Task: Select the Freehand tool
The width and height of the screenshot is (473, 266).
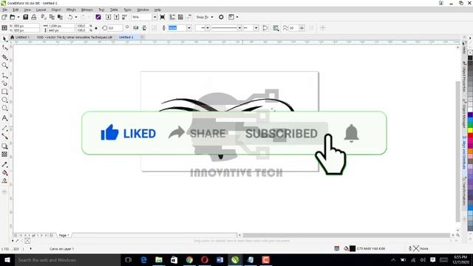Action: (x=4, y=75)
